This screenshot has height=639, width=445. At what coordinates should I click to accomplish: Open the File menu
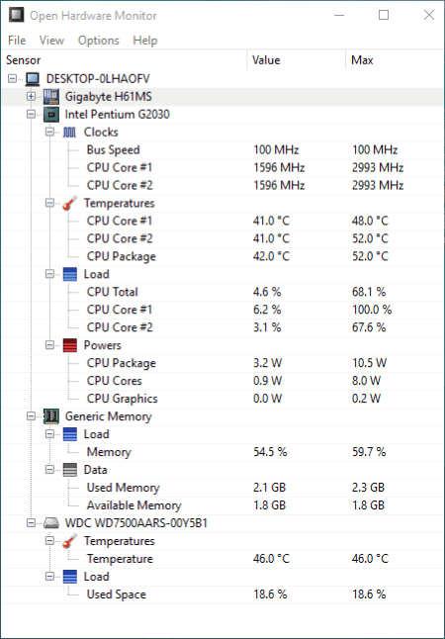(17, 41)
